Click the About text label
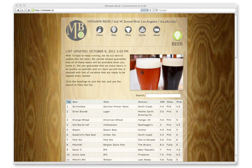The height and width of the screenshot is (168, 252). pyautogui.click(x=156, y=35)
